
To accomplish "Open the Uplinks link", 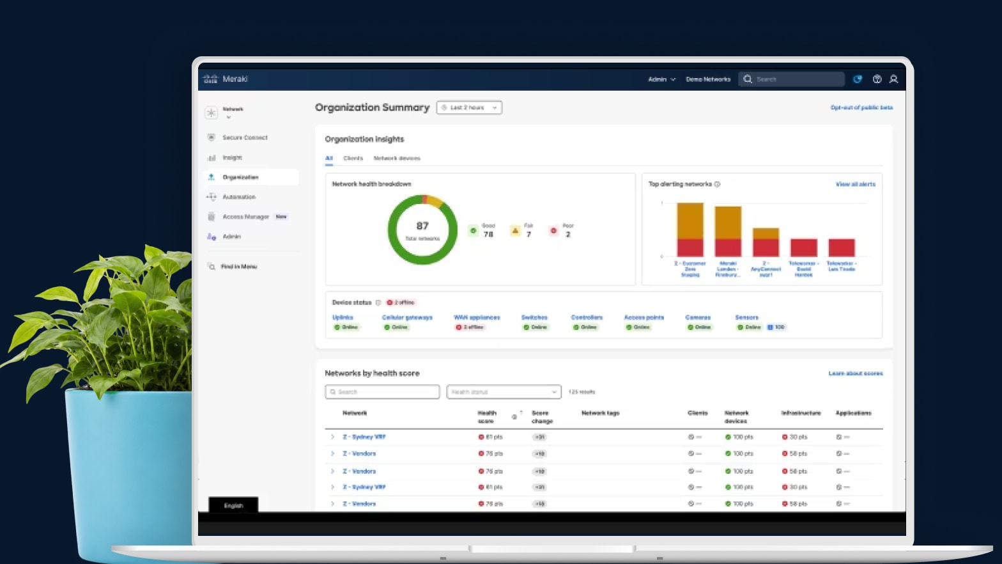I will click(x=343, y=317).
